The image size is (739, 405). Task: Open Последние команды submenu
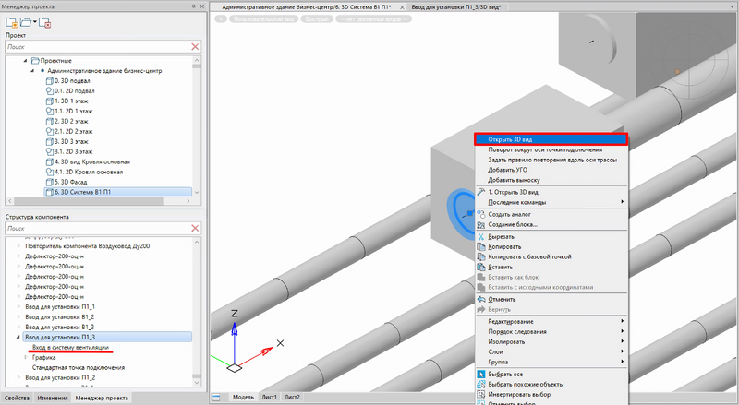point(551,202)
